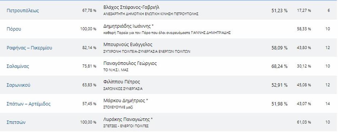Select the Σαλαμίνας municipality link

18,66
